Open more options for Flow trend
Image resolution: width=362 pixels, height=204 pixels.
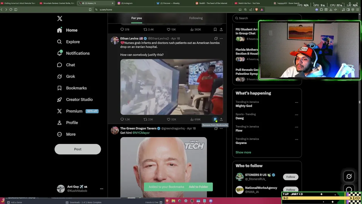pyautogui.click(x=296, y=127)
